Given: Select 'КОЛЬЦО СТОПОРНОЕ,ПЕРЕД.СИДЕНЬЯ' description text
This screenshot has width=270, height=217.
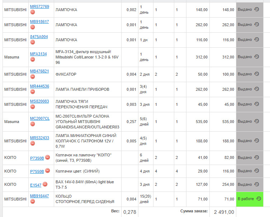Looking at the screenshot, I should (85, 199).
